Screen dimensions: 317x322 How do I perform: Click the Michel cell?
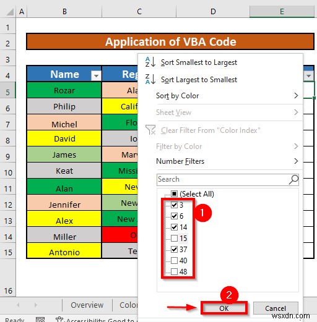(x=64, y=122)
